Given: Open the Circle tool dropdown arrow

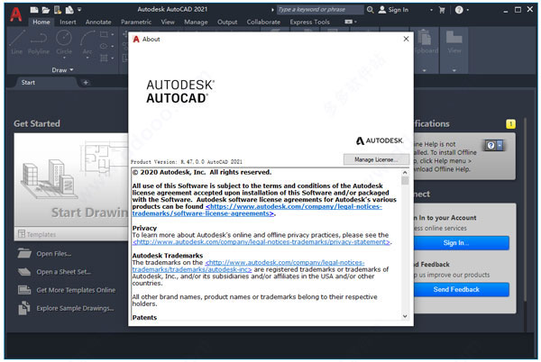Looking at the screenshot, I should 64,59.
